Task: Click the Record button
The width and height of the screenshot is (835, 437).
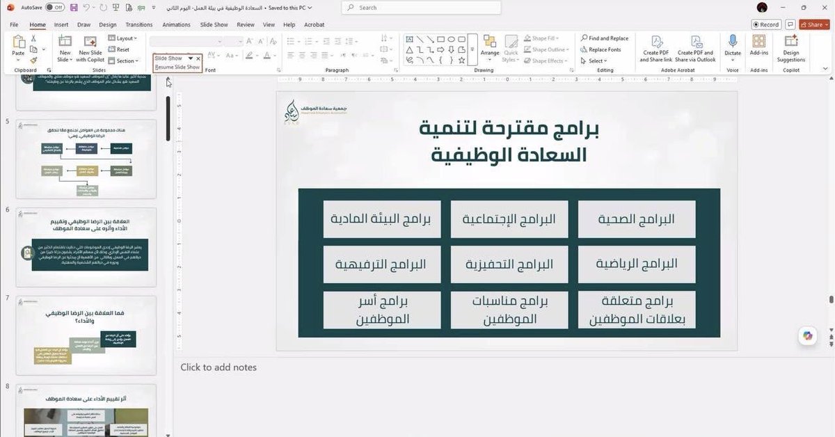Action: pos(766,24)
